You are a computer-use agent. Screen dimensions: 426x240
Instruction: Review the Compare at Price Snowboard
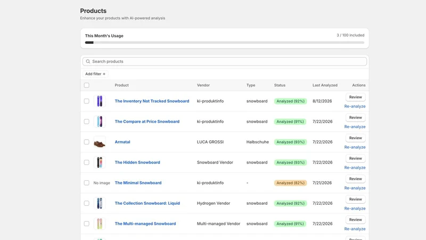tap(355, 117)
